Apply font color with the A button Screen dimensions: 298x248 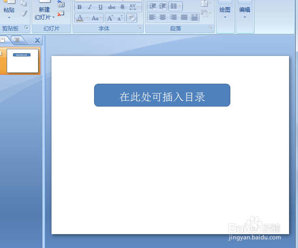pyautogui.click(x=80, y=18)
